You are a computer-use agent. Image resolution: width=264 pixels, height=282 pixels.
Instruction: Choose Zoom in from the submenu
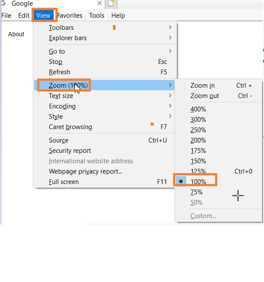point(202,86)
